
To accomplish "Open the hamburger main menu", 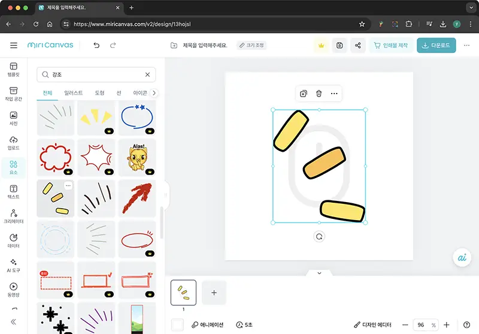I will pyautogui.click(x=14, y=46).
